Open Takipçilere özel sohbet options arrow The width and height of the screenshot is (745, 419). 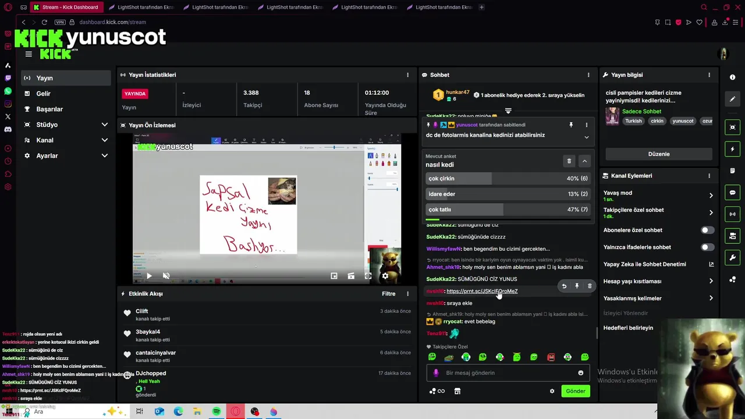pyautogui.click(x=711, y=212)
